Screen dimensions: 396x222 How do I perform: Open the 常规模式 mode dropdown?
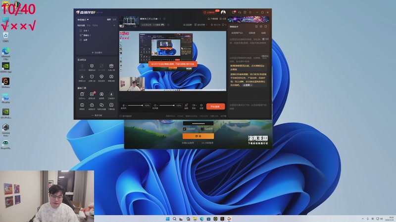tap(83, 19)
